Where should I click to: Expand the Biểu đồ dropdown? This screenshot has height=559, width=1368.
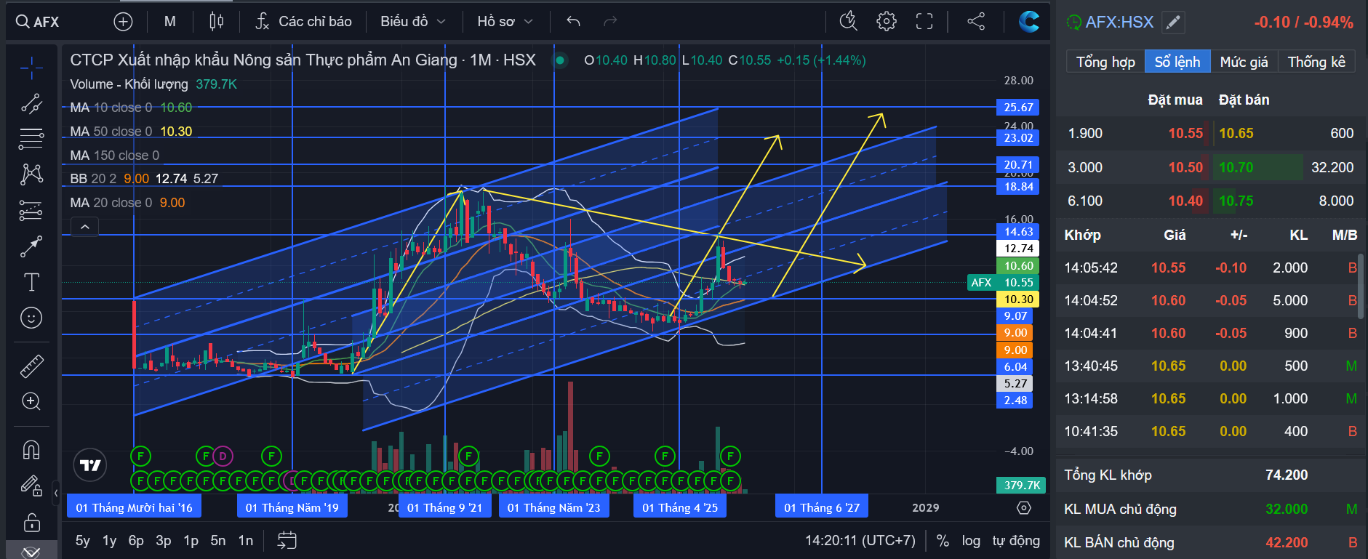413,22
